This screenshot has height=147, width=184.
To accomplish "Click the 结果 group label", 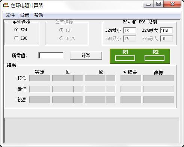I will 11,65.
